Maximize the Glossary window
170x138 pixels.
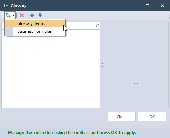147,6
